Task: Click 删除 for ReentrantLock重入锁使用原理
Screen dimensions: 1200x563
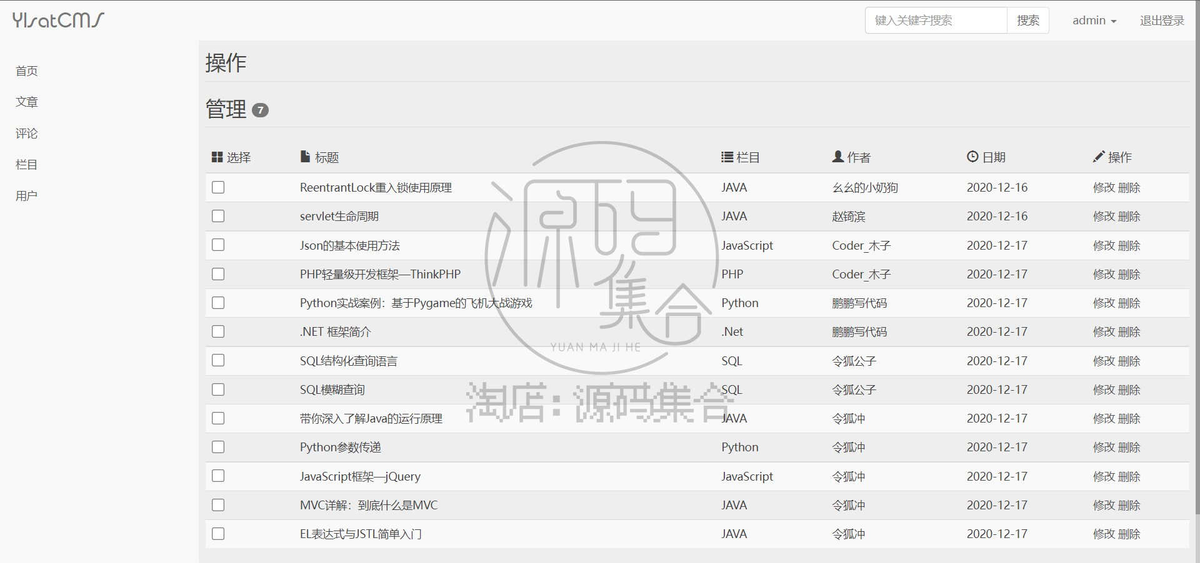Action: (1129, 188)
